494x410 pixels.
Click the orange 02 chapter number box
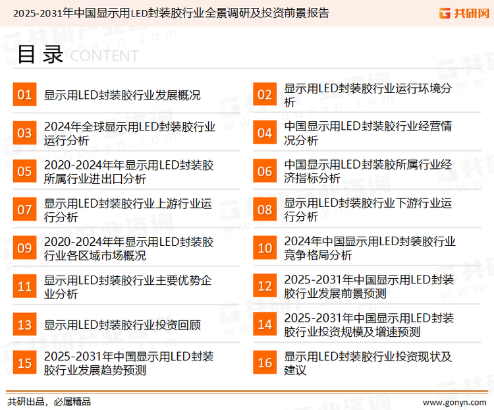pyautogui.click(x=265, y=94)
